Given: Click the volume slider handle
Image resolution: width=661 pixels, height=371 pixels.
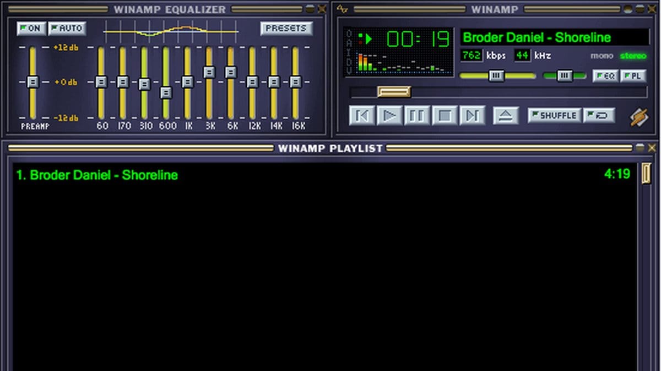Looking at the screenshot, I should click(x=496, y=76).
